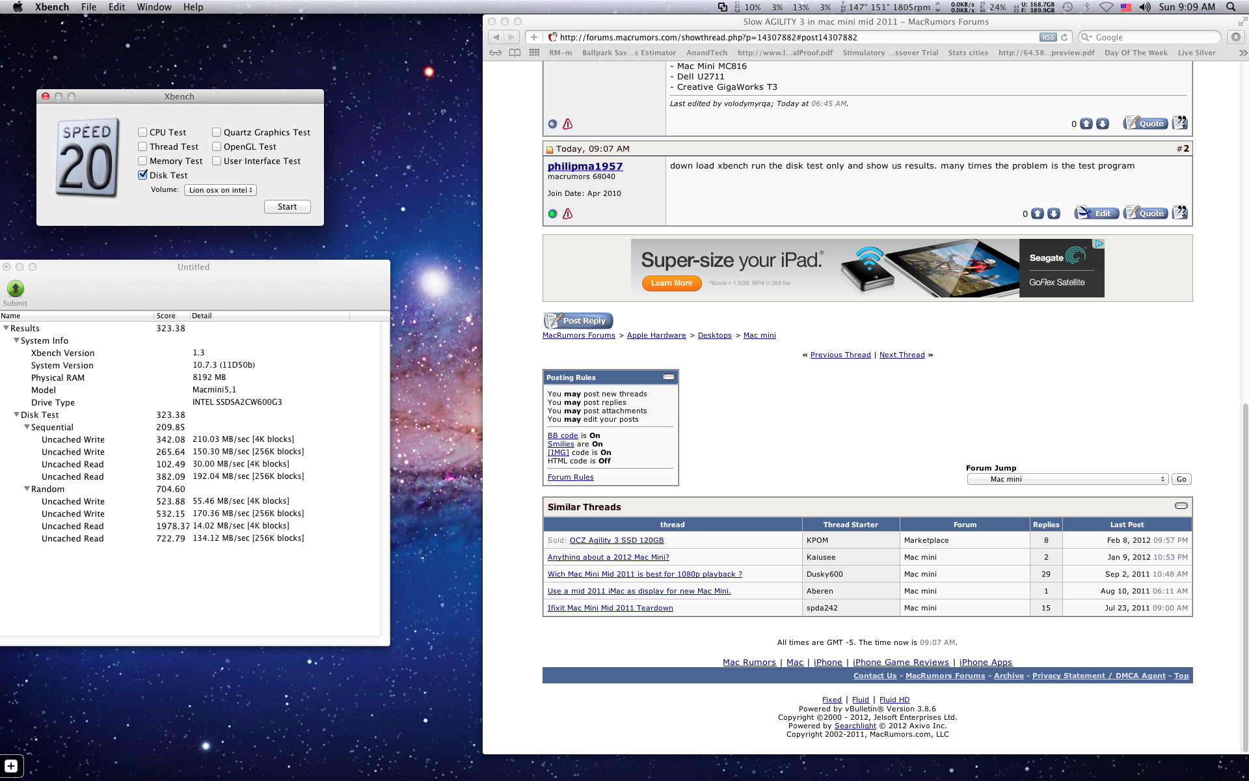Enable OpenGL Test checkbox
The height and width of the screenshot is (781, 1249).
217,146
